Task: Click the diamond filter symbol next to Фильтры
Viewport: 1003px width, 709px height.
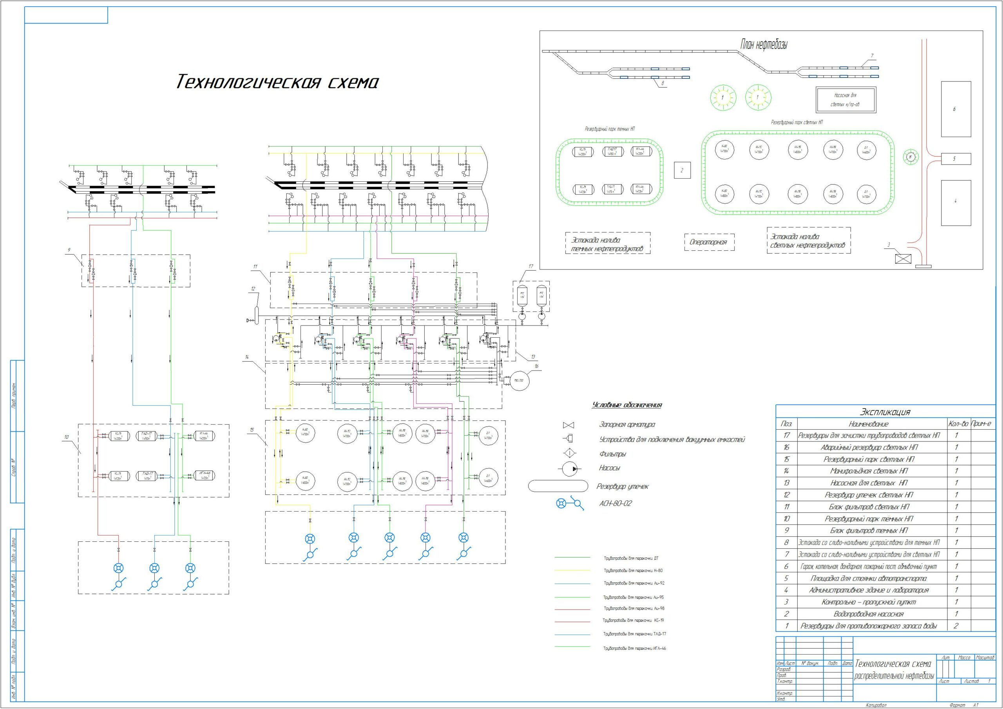Action: click(569, 454)
